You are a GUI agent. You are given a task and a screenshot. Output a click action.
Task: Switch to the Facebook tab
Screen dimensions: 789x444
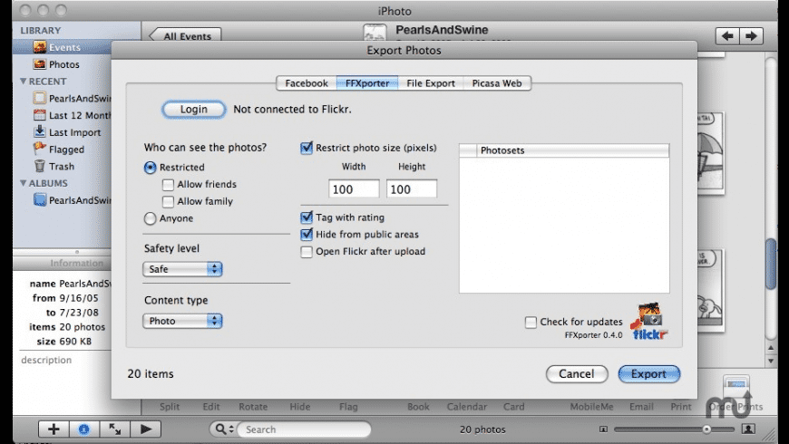point(307,83)
